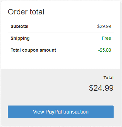Click the $29.99 subtotal amount

(x=104, y=26)
